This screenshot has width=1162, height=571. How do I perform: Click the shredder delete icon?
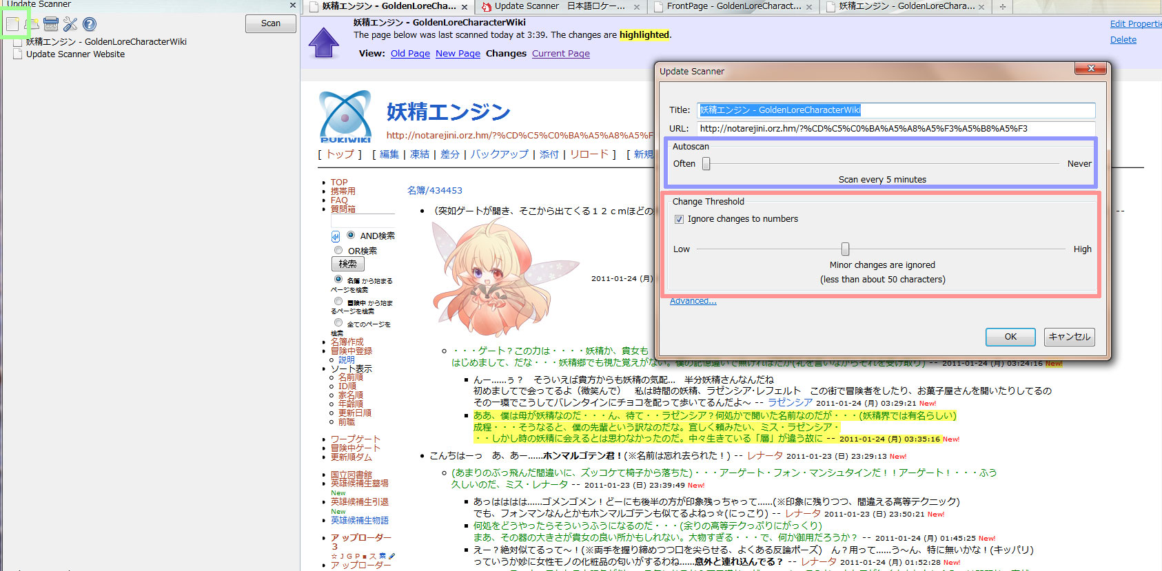pos(51,24)
